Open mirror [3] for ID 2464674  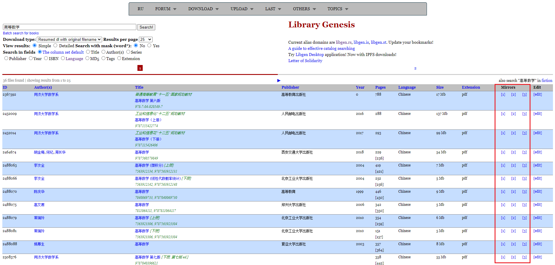coord(525,152)
